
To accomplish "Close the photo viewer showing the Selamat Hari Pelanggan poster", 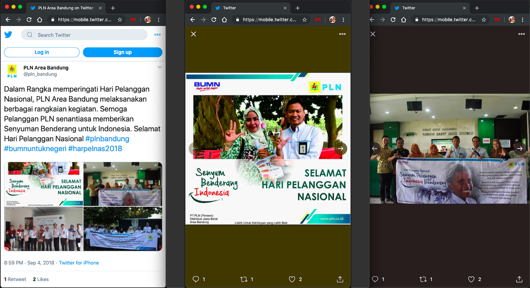I will (x=194, y=34).
